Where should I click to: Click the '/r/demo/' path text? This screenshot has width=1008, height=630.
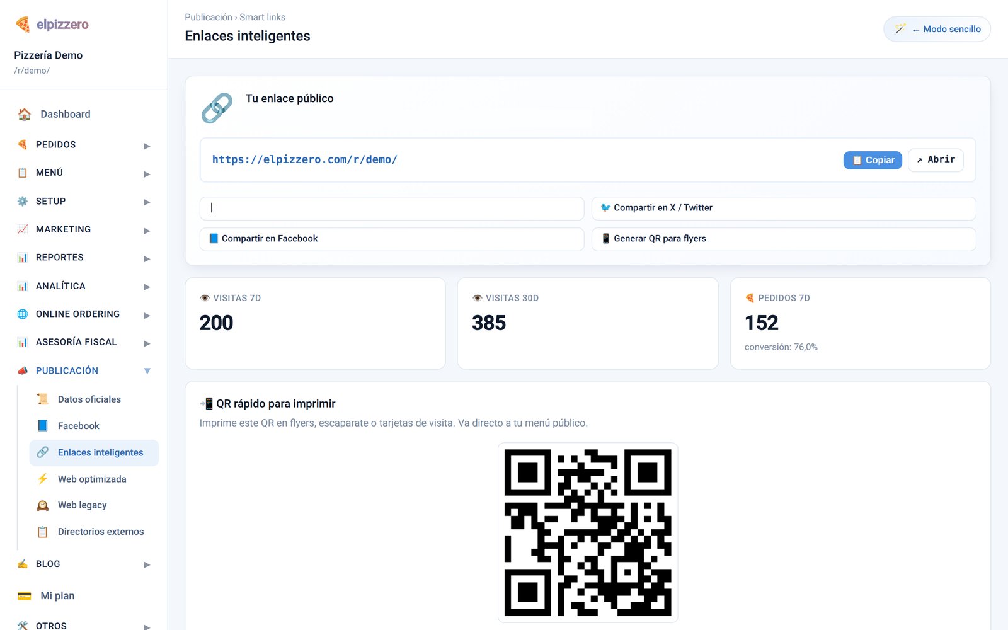point(31,71)
